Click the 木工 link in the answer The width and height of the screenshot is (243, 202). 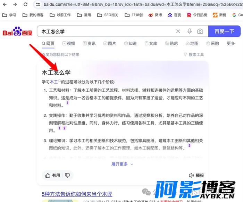tap(54, 82)
